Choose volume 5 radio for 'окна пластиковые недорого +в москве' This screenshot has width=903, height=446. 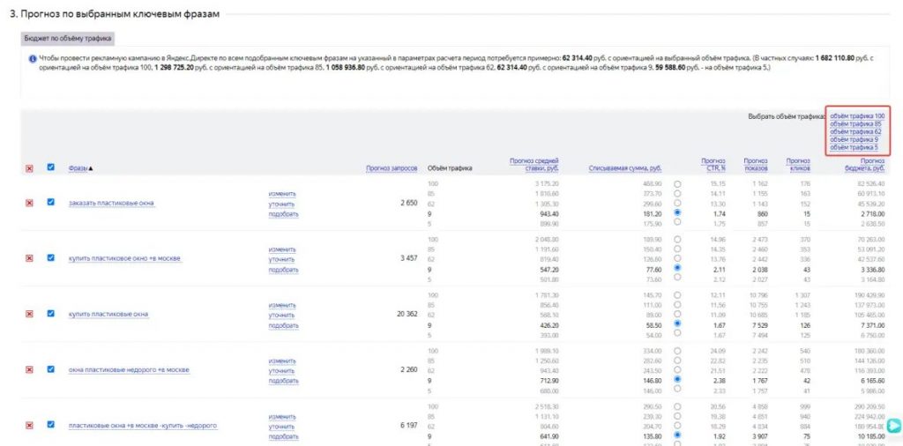677,389
